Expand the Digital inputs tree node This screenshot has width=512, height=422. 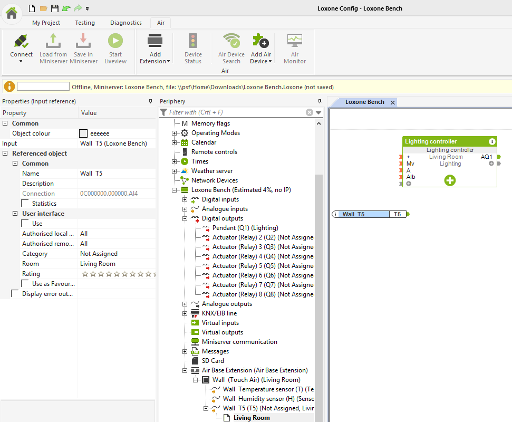tap(185, 199)
